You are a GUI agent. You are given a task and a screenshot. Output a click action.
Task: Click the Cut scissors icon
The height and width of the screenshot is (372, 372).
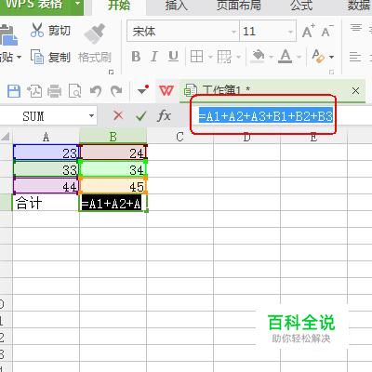[x=37, y=31]
